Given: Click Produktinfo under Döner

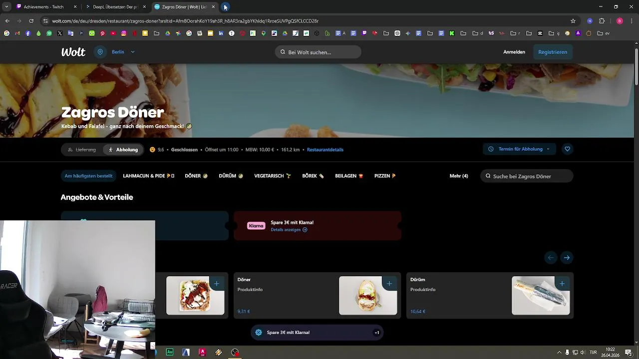Looking at the screenshot, I should click(x=250, y=290).
